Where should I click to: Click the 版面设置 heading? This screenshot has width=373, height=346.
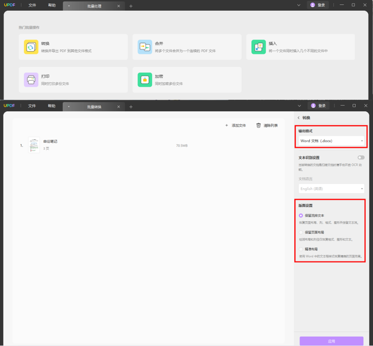(x=306, y=206)
